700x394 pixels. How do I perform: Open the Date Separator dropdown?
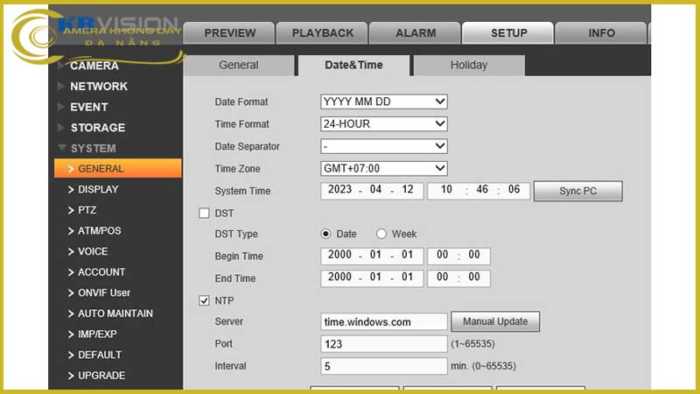pos(384,146)
